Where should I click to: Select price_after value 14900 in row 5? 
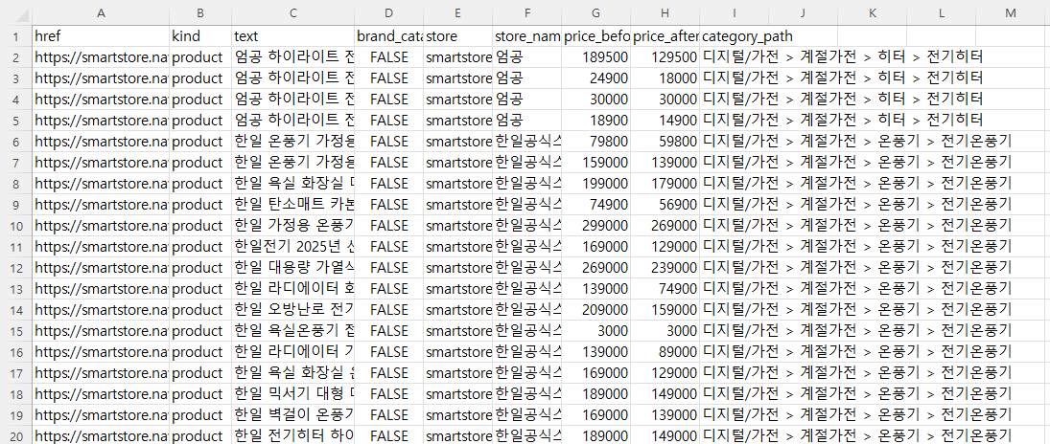[665, 121]
